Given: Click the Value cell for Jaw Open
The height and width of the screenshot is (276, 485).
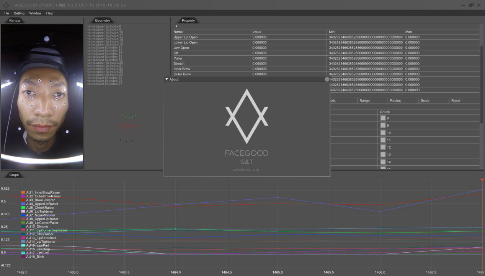Looking at the screenshot, I should pos(289,48).
